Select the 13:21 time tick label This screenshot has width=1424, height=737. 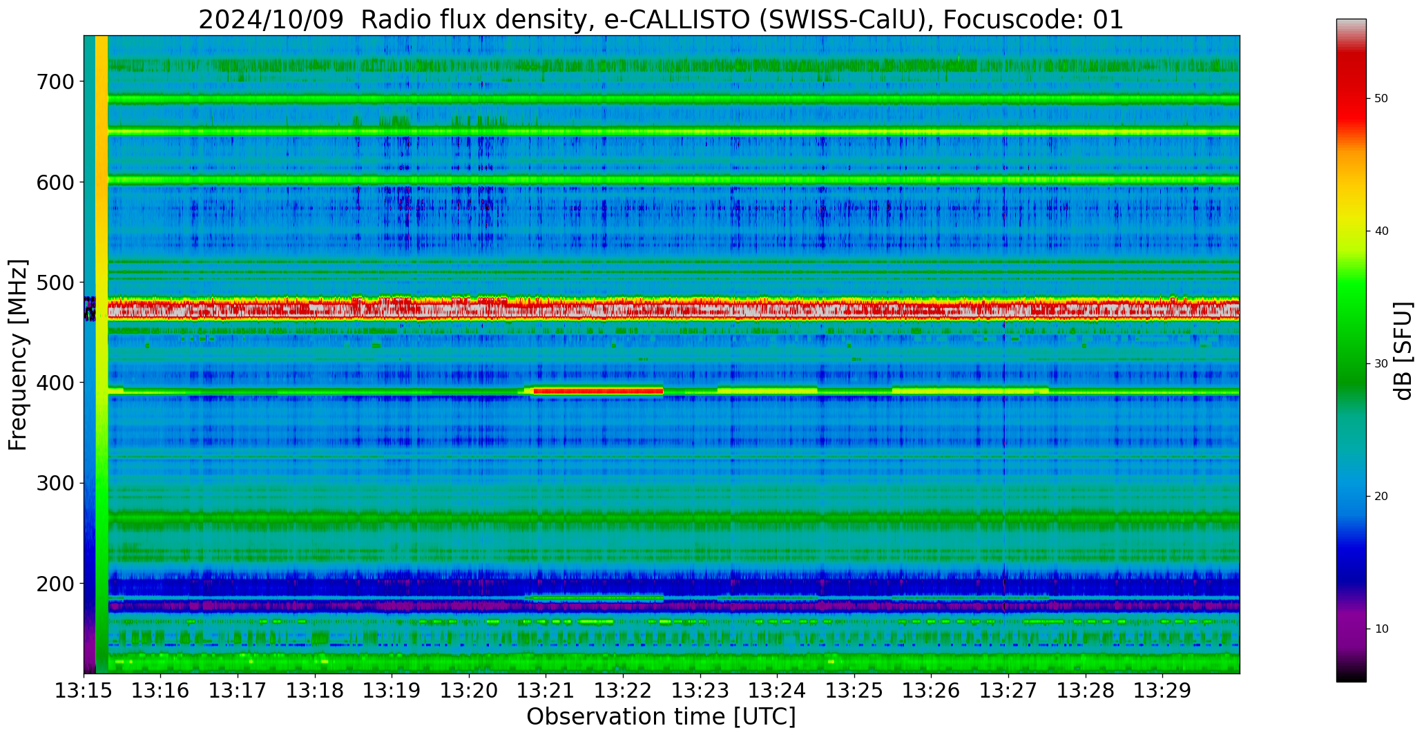point(546,690)
